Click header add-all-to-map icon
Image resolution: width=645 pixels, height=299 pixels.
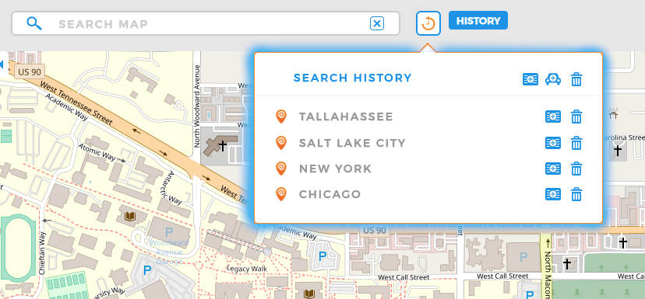(x=530, y=79)
